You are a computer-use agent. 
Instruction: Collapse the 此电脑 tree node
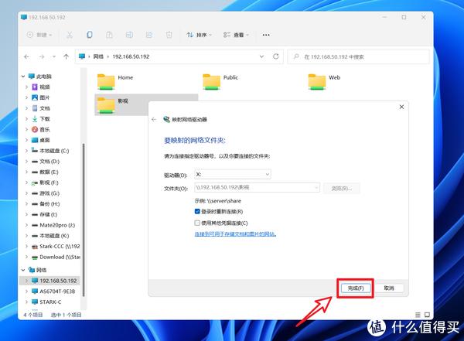[23, 77]
